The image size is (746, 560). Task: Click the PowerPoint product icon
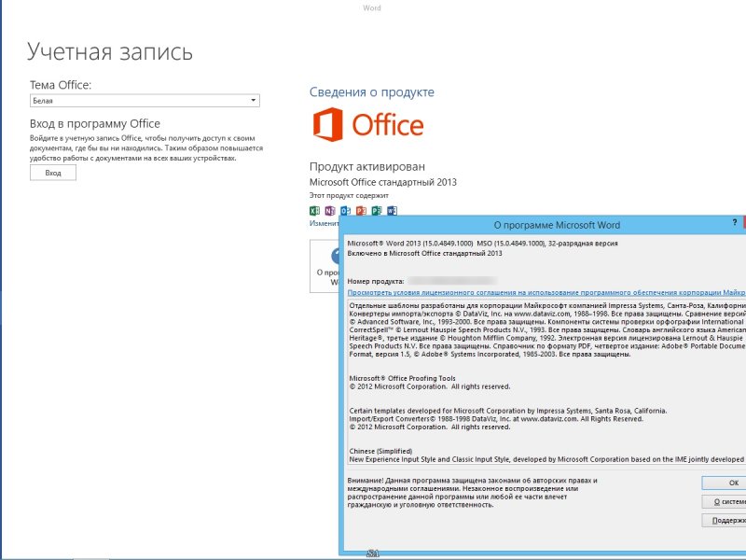pyautogui.click(x=361, y=211)
